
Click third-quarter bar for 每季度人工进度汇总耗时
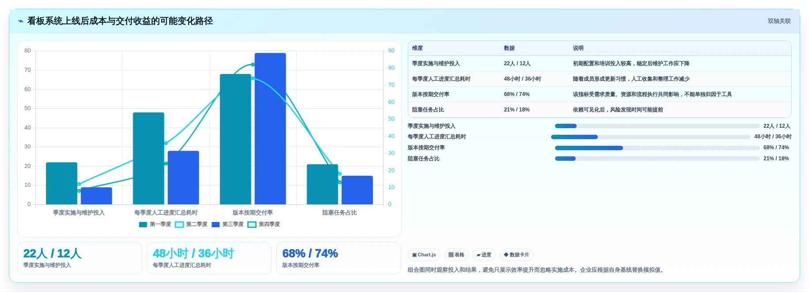[183, 177]
